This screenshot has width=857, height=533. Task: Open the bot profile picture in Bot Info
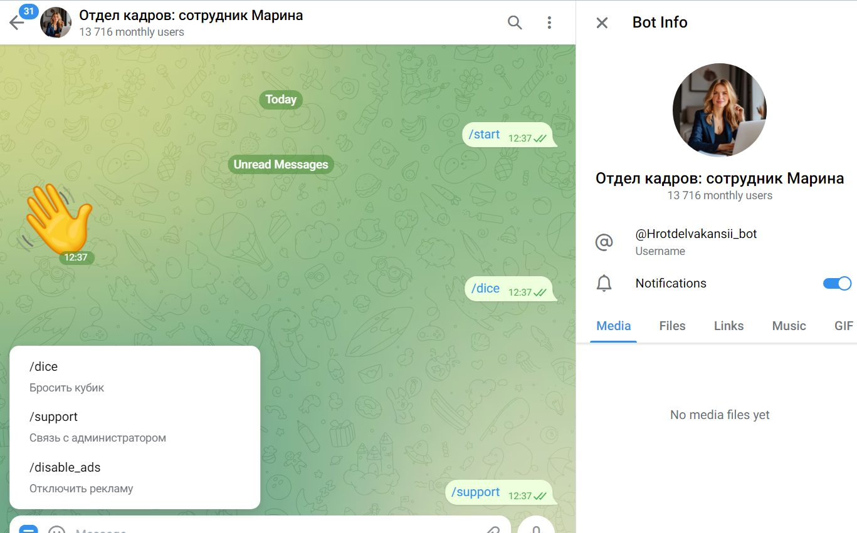pyautogui.click(x=719, y=110)
